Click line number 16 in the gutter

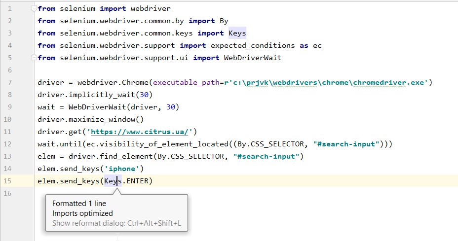[x=7, y=193]
